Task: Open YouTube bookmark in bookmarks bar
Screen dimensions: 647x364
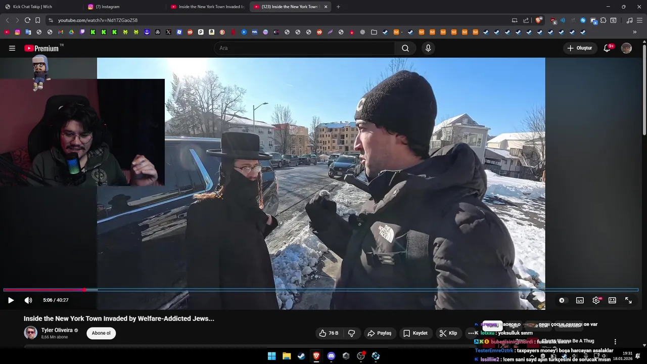Action: 7,32
